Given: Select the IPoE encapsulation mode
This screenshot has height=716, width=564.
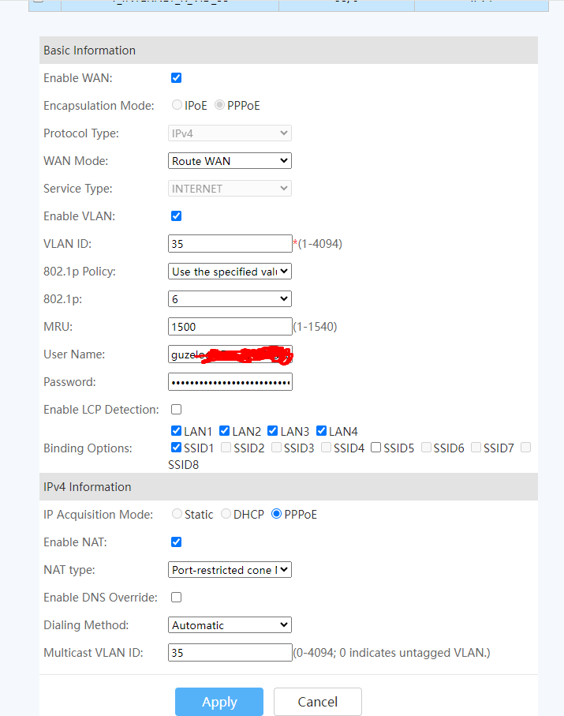Looking at the screenshot, I should pos(177,105).
